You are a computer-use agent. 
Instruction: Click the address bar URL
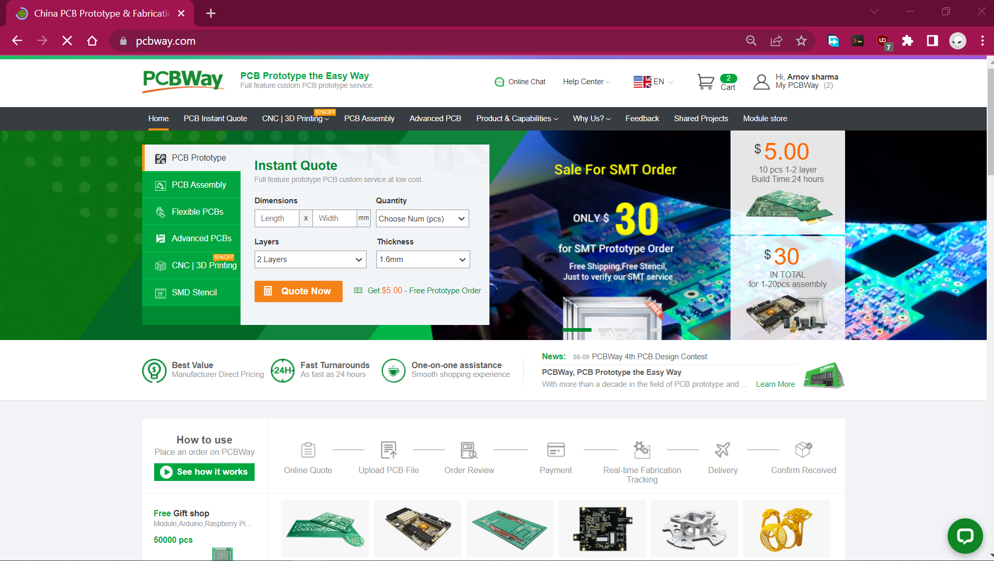(x=166, y=41)
